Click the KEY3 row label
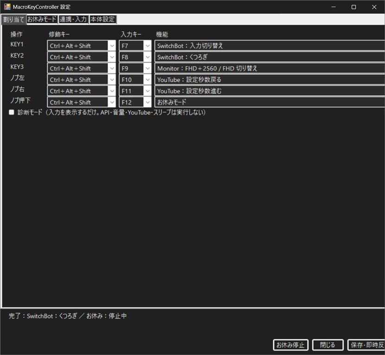This screenshot has width=385, height=355. (x=17, y=67)
